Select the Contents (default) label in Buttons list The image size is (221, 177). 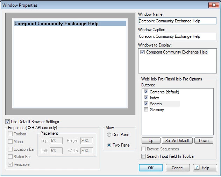(x=164, y=92)
